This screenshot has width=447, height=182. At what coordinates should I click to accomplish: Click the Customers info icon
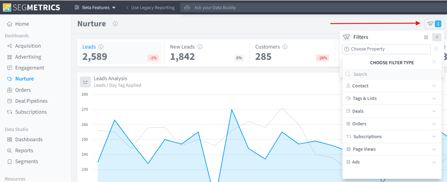285,47
